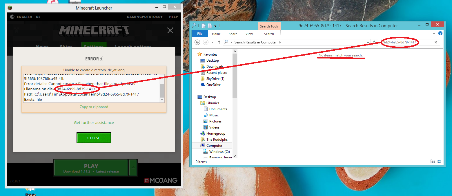452x196 pixels.
Task: Select Desktop under Favorites
Action: point(209,61)
